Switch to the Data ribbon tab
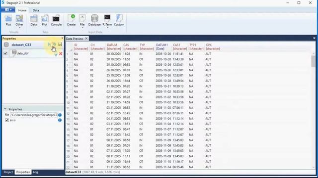 [36, 10]
